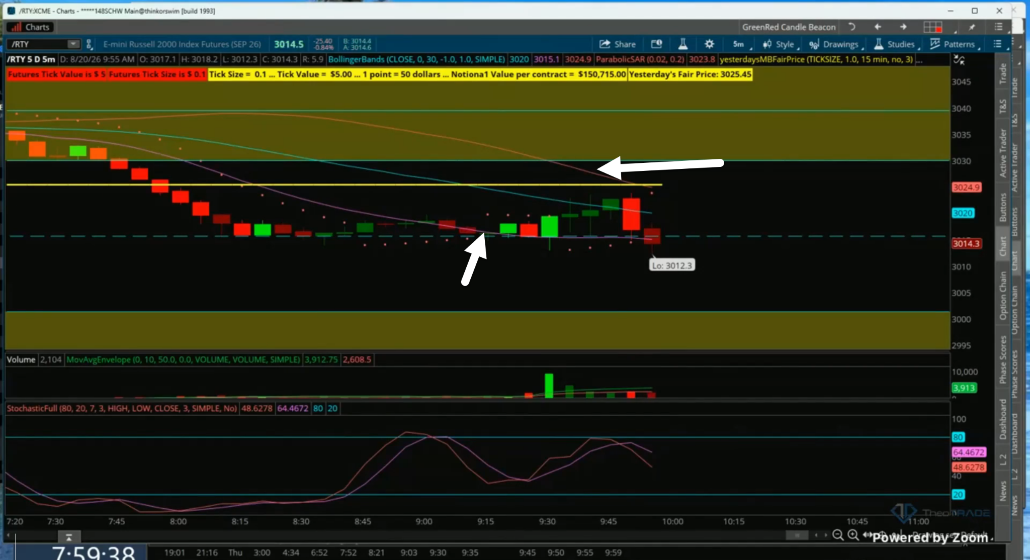
Task: Open chart settings gear icon
Action: [709, 44]
